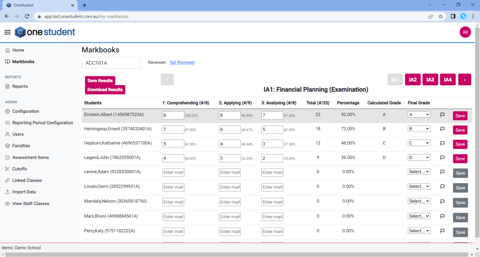This screenshot has width=480, height=257.
Task: Toggle the flag on Legend, John's row
Action: tap(442, 158)
